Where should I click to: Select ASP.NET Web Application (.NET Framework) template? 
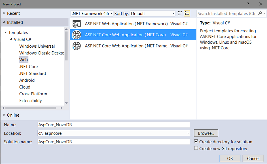[x=133, y=24]
